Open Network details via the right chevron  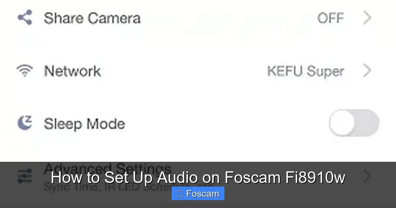(x=367, y=70)
